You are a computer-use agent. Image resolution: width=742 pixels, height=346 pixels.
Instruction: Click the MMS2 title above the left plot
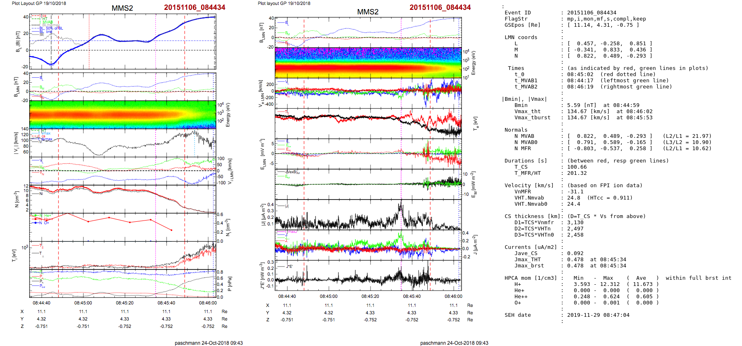pyautogui.click(x=122, y=8)
